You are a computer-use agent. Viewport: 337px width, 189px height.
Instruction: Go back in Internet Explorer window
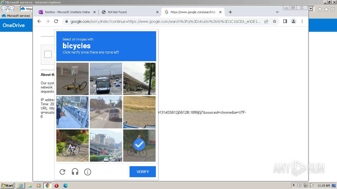pyautogui.click(x=4, y=9)
